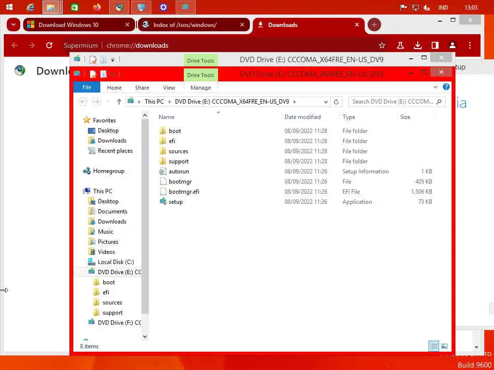Select the bootmgr.efi file
This screenshot has width=494, height=370.
pyautogui.click(x=184, y=192)
